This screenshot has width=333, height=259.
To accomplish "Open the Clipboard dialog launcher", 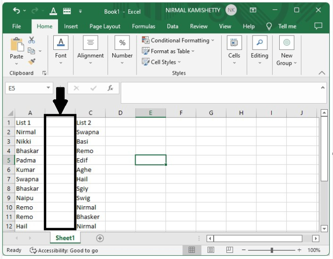I will (44, 73).
